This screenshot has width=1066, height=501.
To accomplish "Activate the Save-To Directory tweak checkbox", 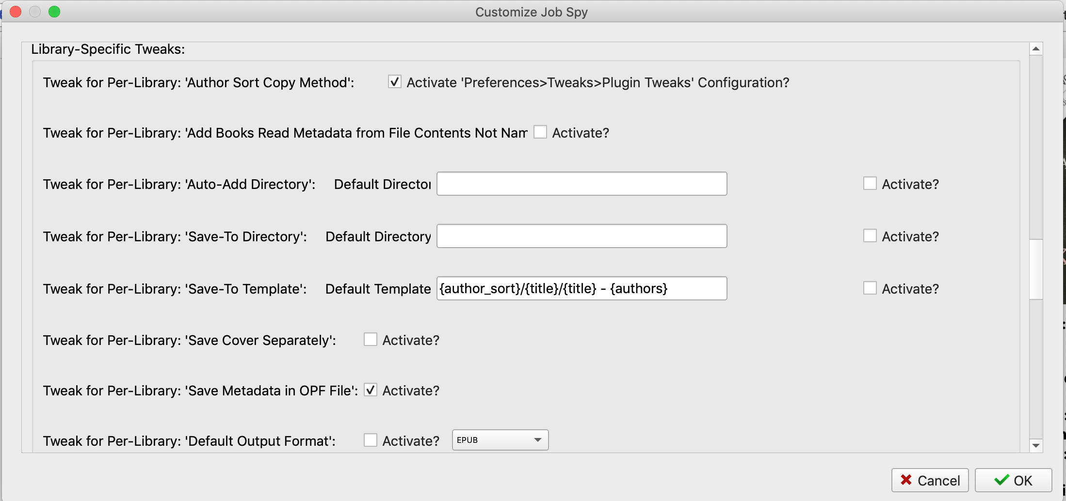I will 870,236.
